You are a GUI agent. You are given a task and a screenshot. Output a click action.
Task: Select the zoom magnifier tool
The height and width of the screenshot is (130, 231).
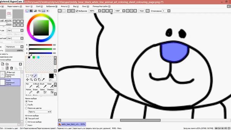(31, 79)
